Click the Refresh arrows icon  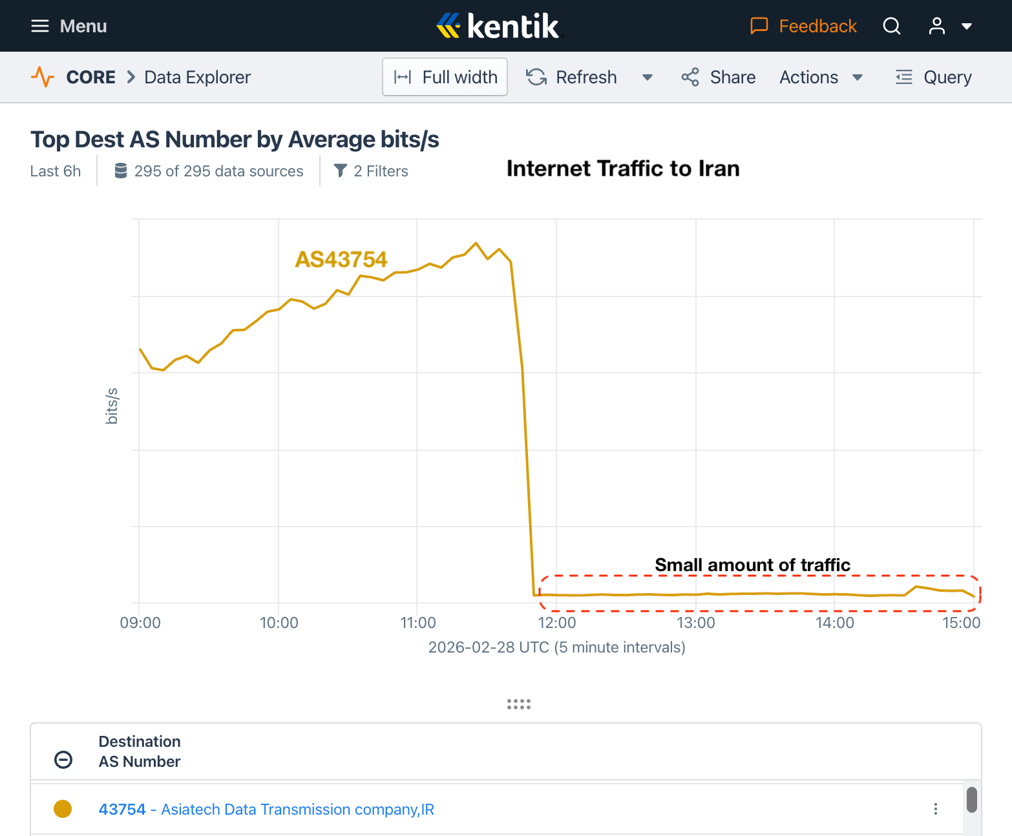tap(536, 77)
